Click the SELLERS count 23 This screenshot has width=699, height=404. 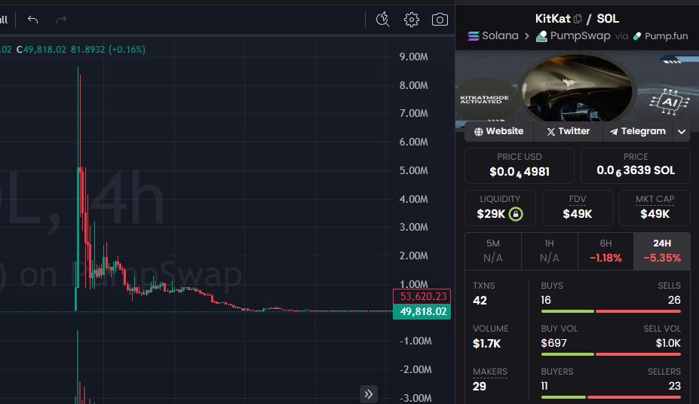click(x=674, y=386)
